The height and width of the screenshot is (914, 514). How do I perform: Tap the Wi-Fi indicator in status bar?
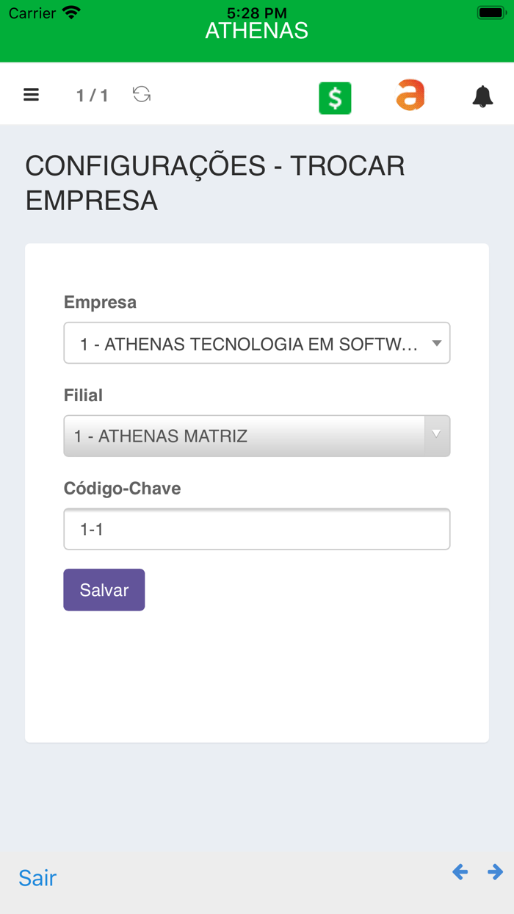click(70, 12)
